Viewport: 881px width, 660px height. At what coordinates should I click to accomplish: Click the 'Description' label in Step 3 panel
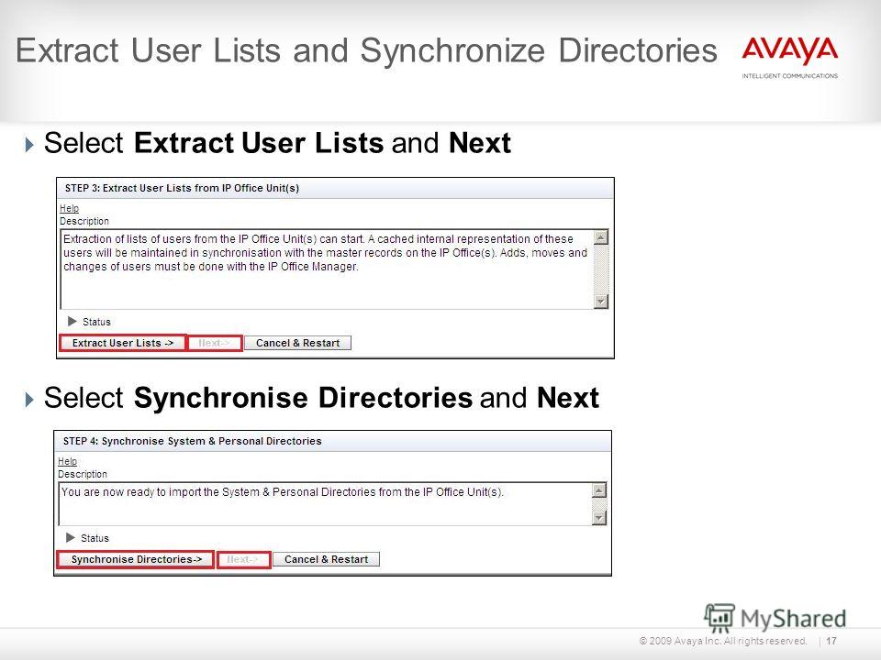(x=84, y=221)
